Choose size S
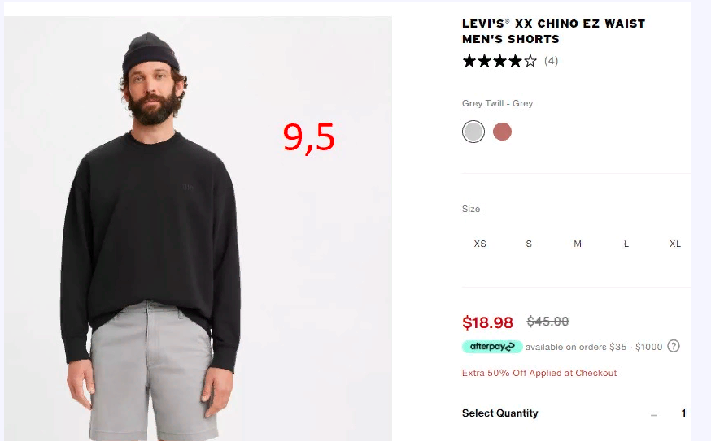 [529, 244]
